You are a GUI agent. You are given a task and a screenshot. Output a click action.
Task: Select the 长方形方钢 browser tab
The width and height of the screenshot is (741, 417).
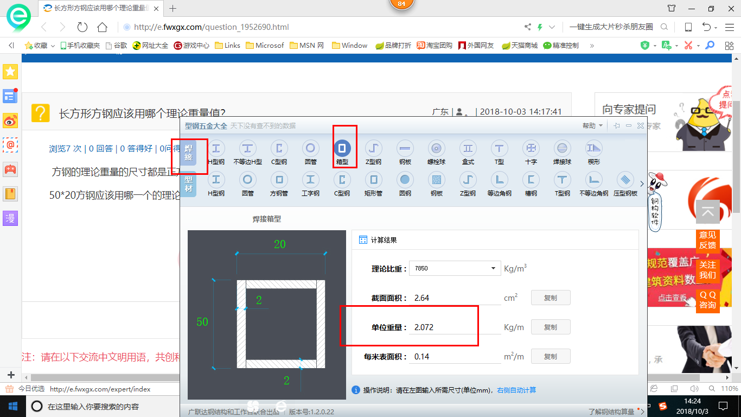[x=101, y=8]
